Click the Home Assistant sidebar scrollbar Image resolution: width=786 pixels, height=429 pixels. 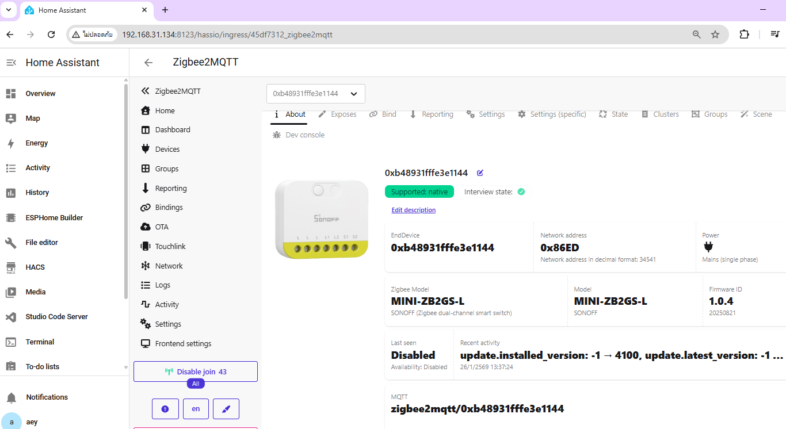click(126, 190)
